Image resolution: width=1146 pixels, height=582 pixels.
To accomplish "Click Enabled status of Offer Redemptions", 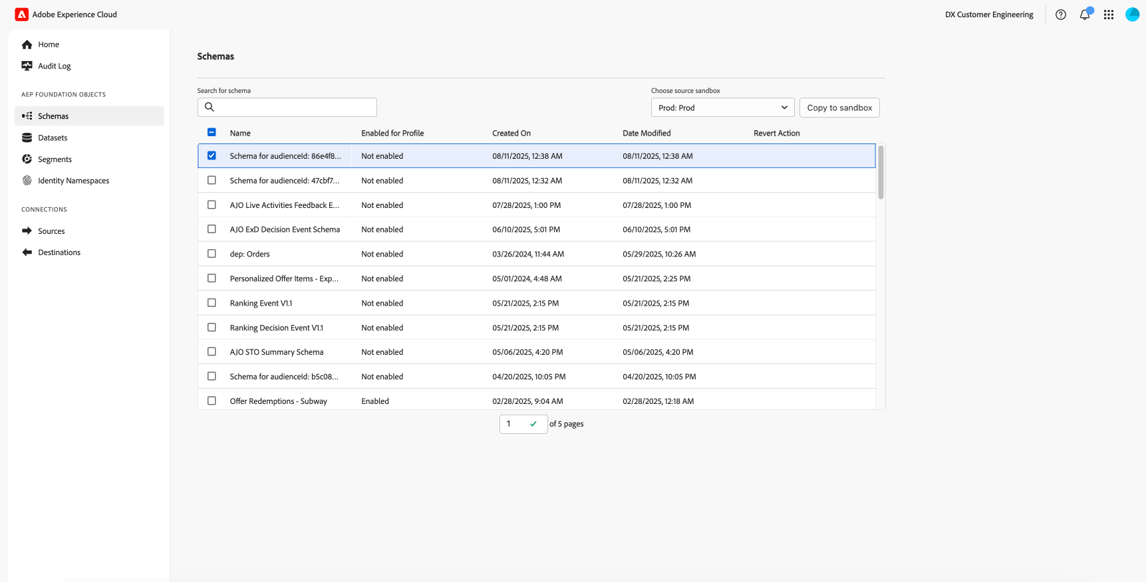I will pyautogui.click(x=375, y=401).
